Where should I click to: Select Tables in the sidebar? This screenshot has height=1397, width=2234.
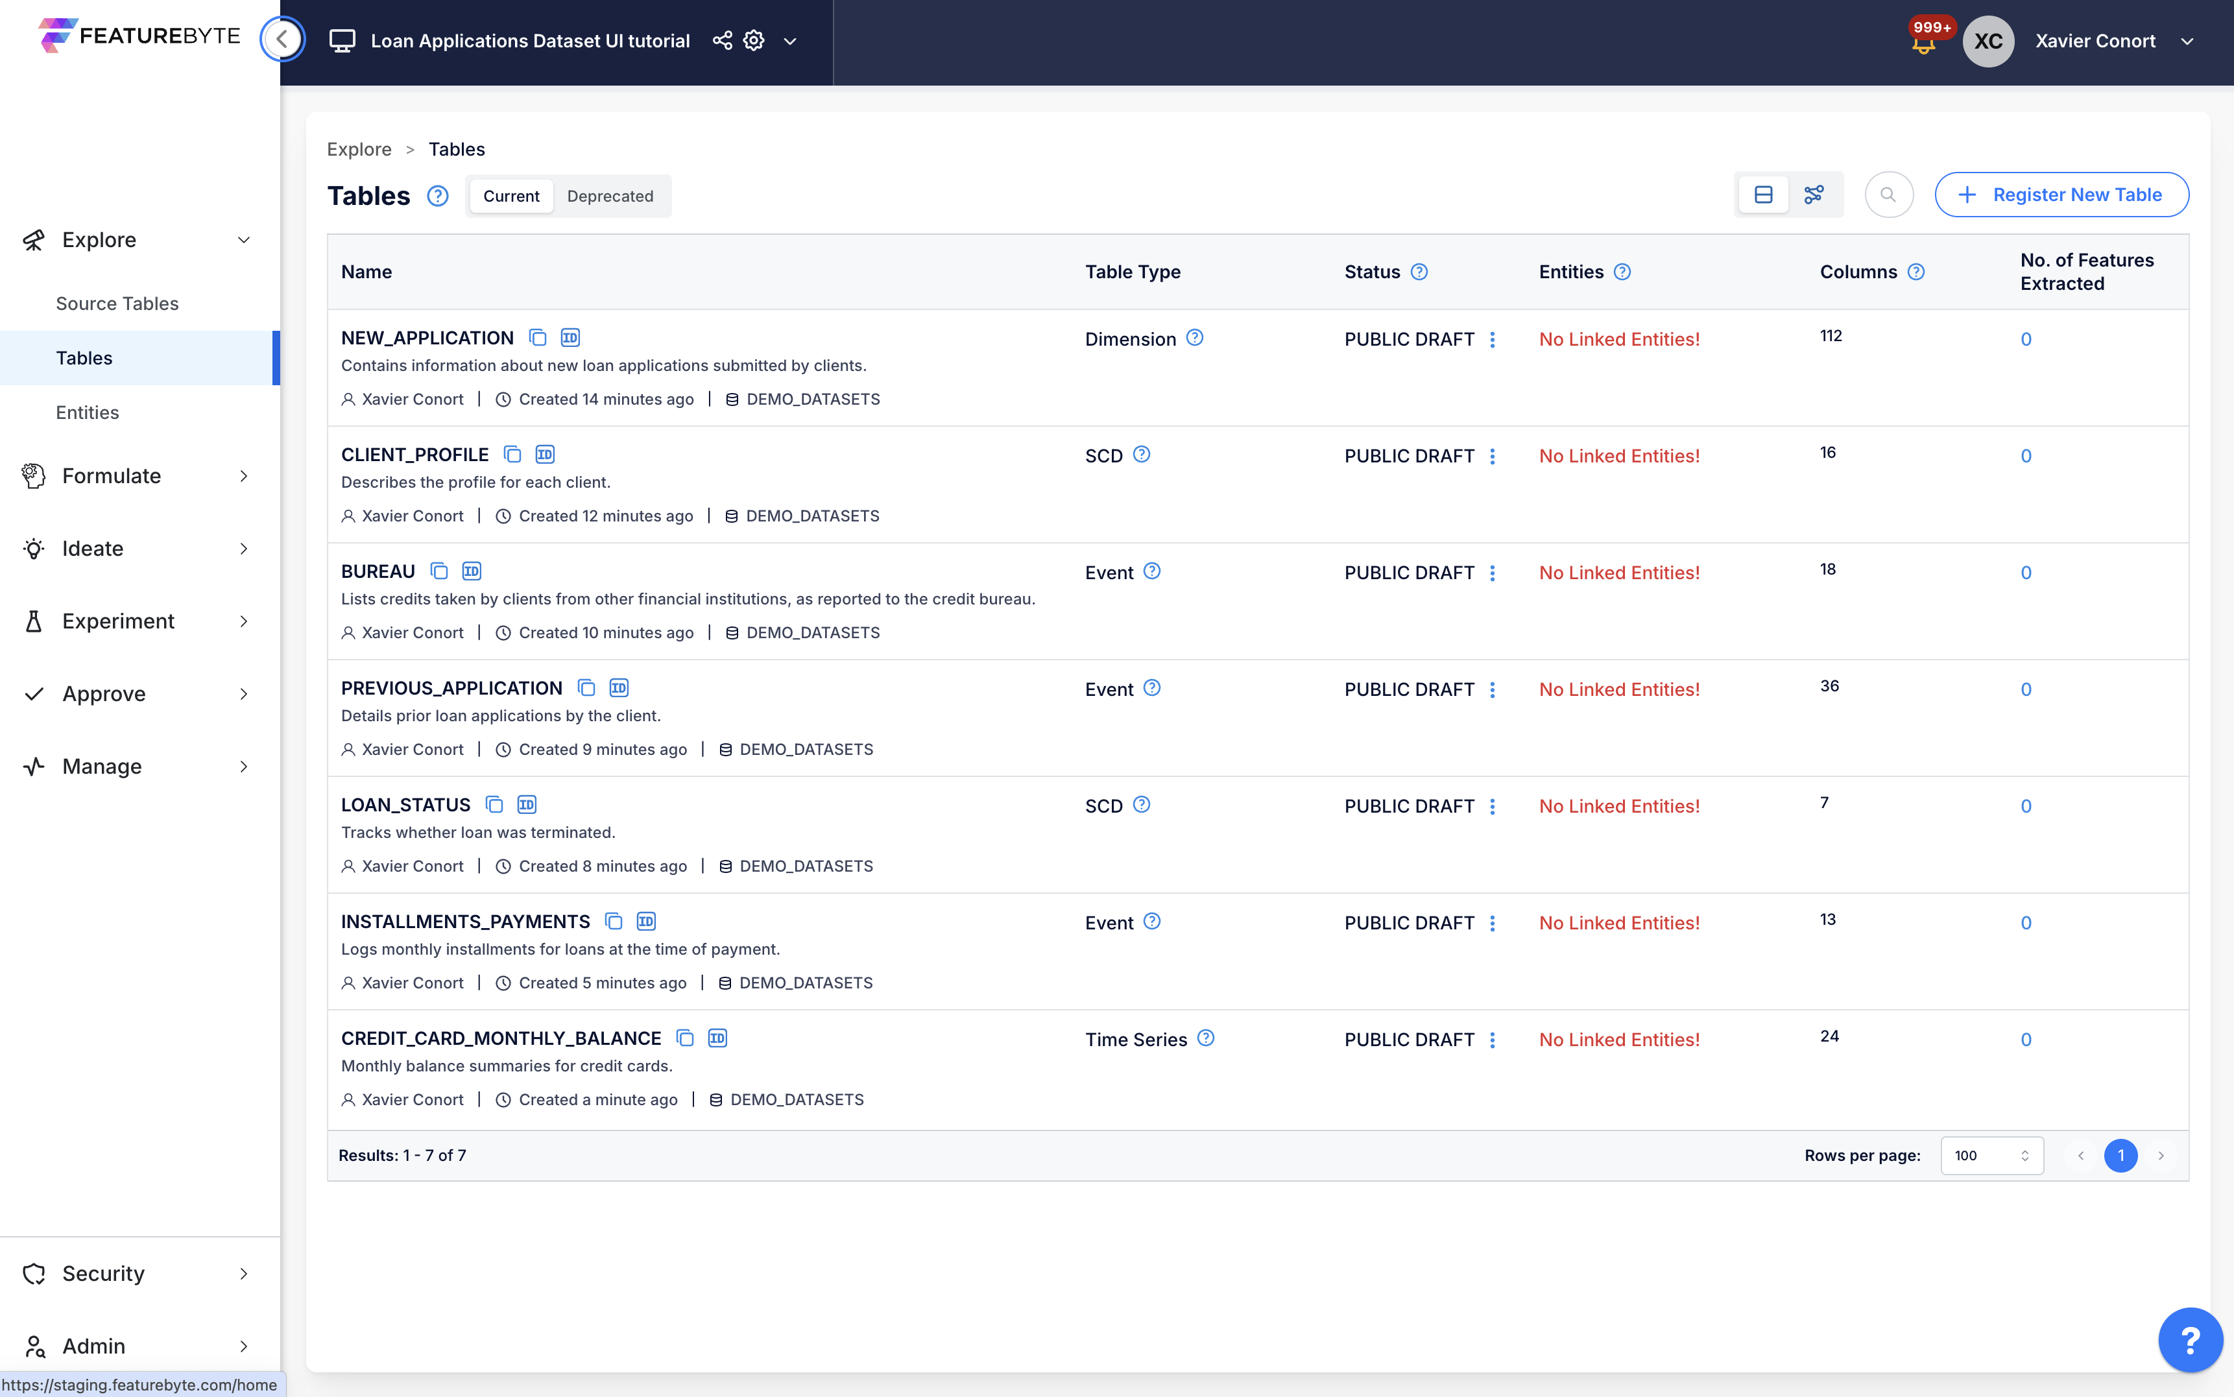pyautogui.click(x=139, y=357)
